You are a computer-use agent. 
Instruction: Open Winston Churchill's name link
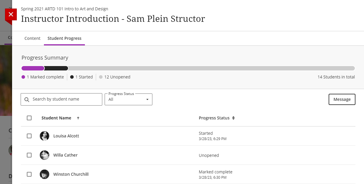(71, 174)
